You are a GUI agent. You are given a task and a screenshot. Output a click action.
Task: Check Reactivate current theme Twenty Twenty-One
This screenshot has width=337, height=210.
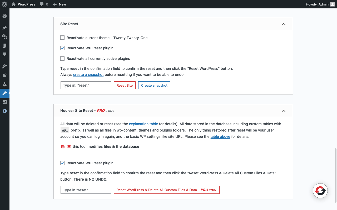click(x=62, y=38)
